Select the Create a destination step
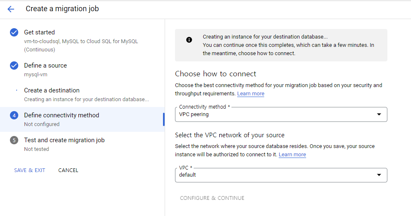411x216 pixels. point(82,95)
